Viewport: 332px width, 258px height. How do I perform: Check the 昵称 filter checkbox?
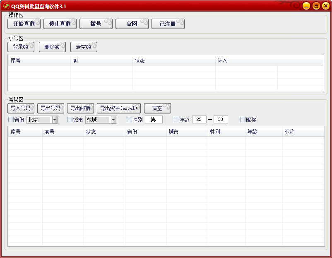[243, 120]
